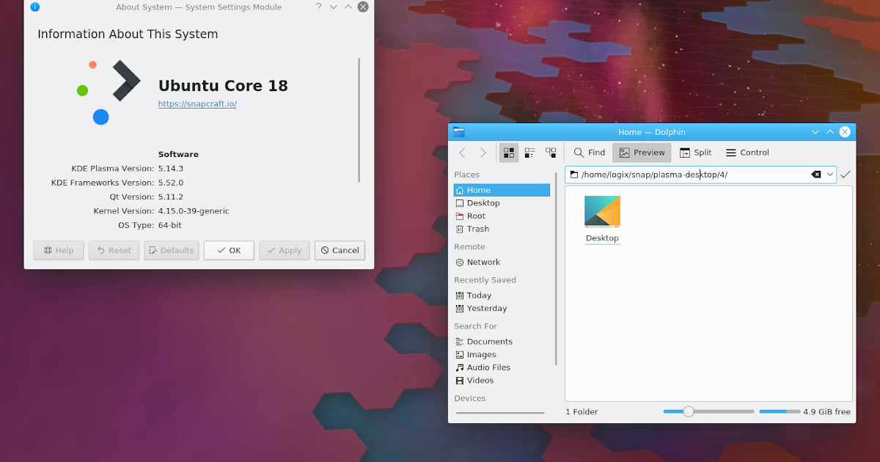Click Defaults in About System
Image resolution: width=880 pixels, height=462 pixels.
click(171, 250)
